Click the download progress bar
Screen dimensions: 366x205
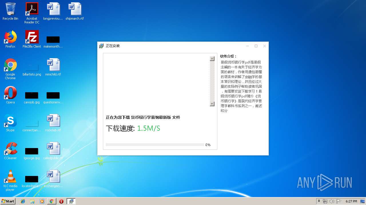point(155,145)
